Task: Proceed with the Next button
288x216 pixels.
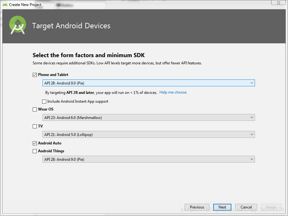Action: (x=222, y=207)
